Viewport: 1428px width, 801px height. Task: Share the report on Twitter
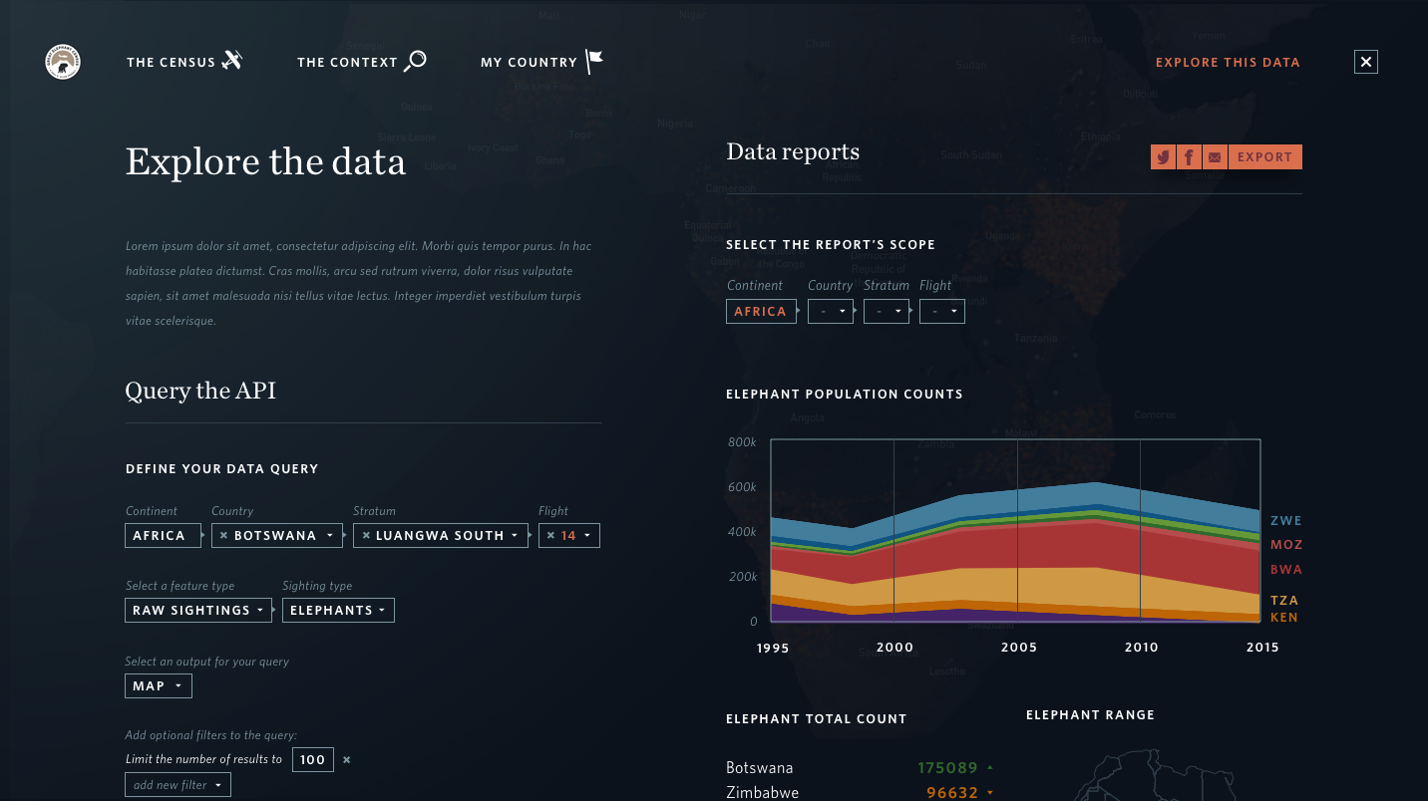coord(1163,157)
